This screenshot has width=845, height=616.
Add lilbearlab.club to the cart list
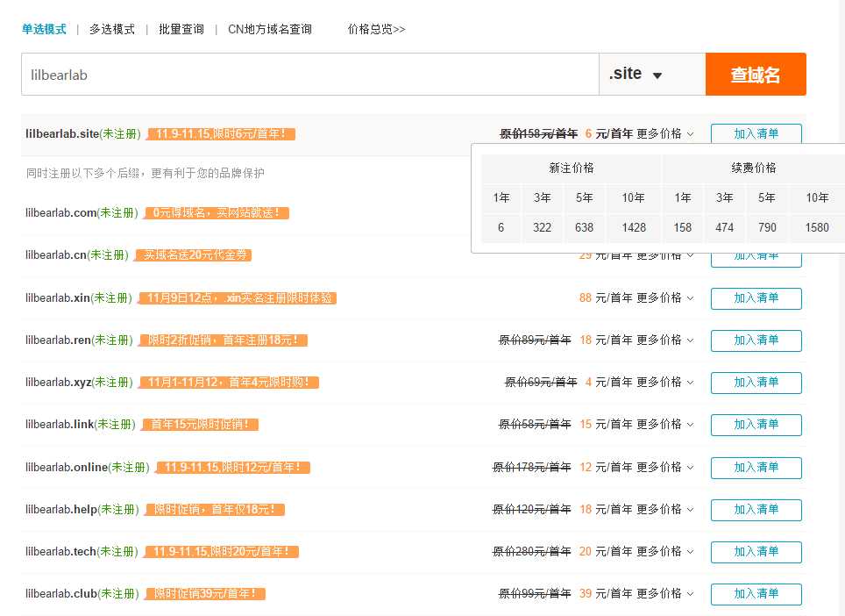pos(756,594)
